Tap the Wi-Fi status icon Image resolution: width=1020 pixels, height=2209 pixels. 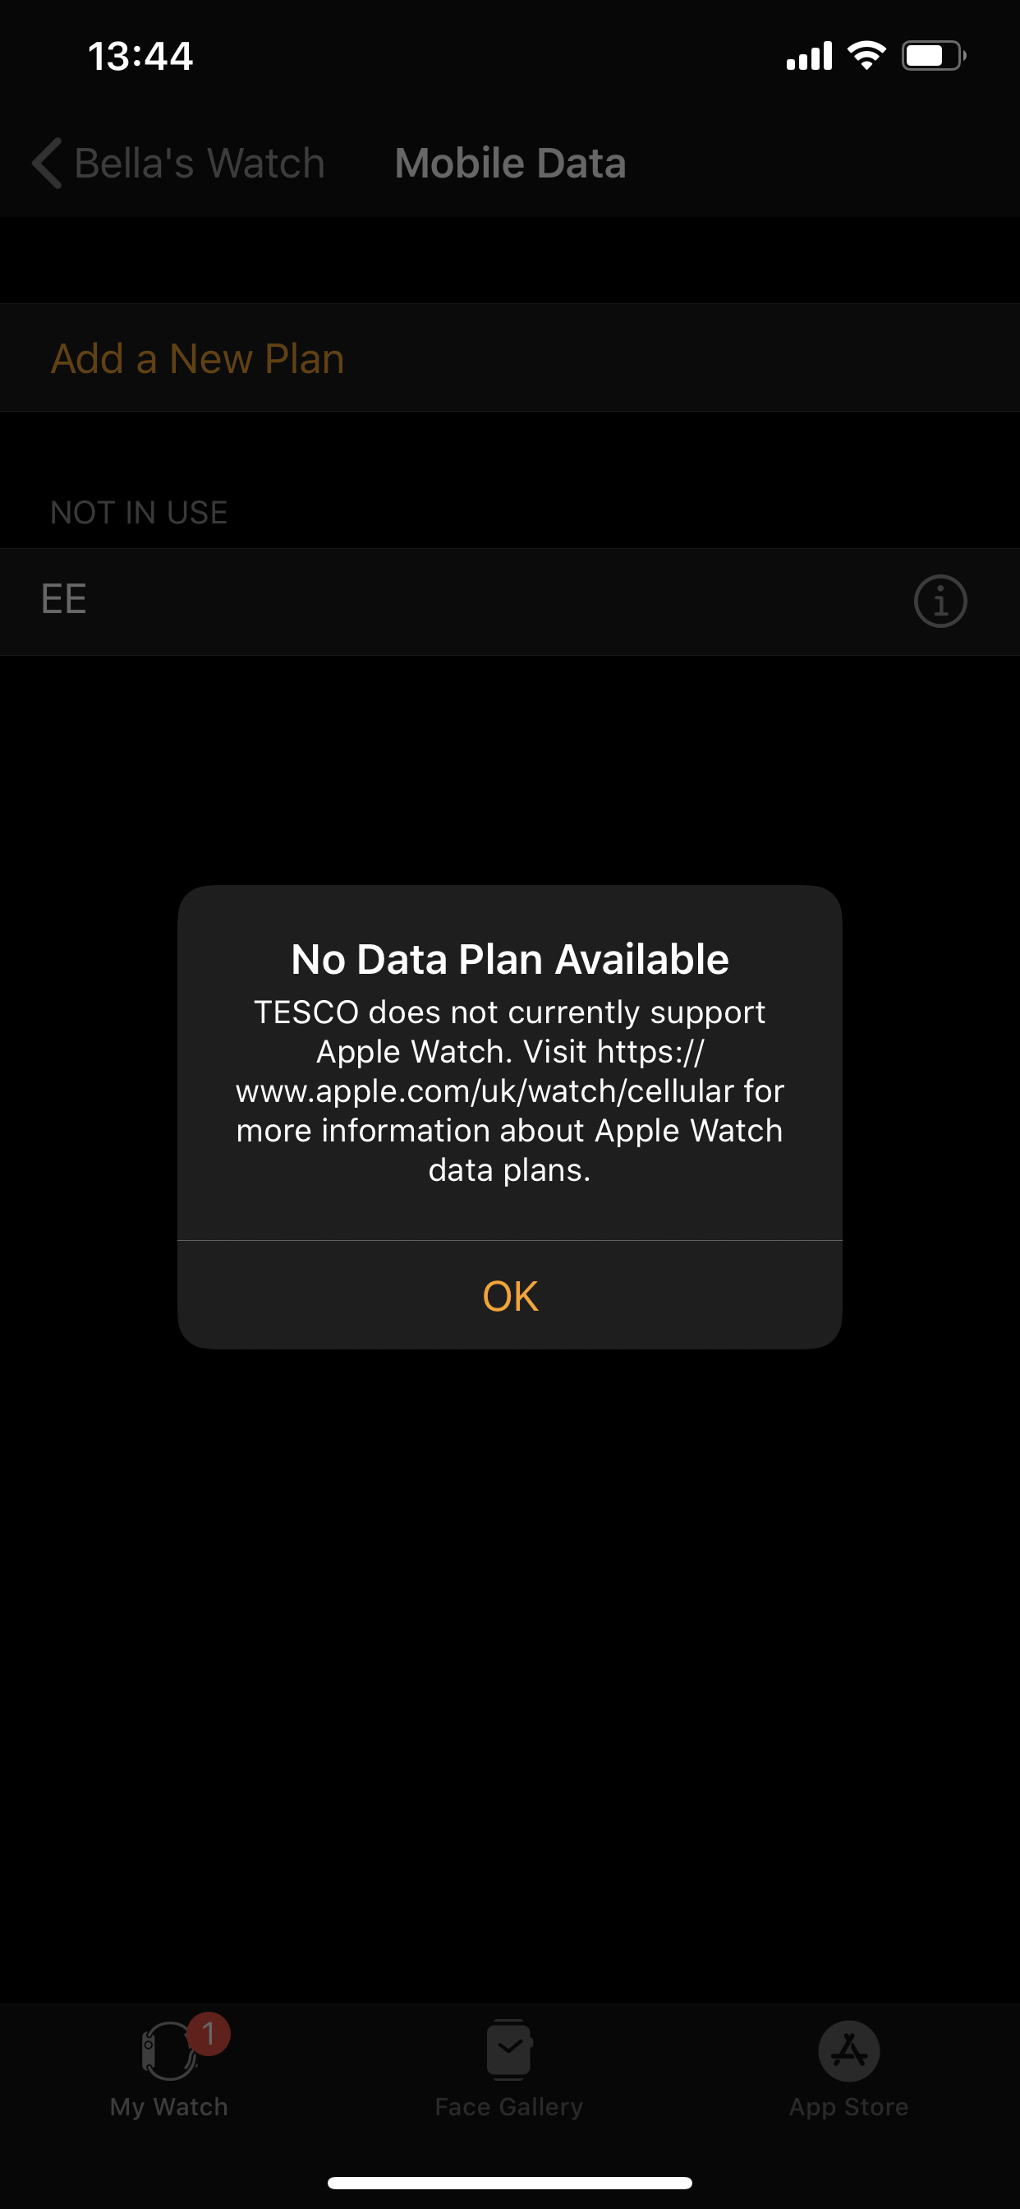tap(866, 56)
